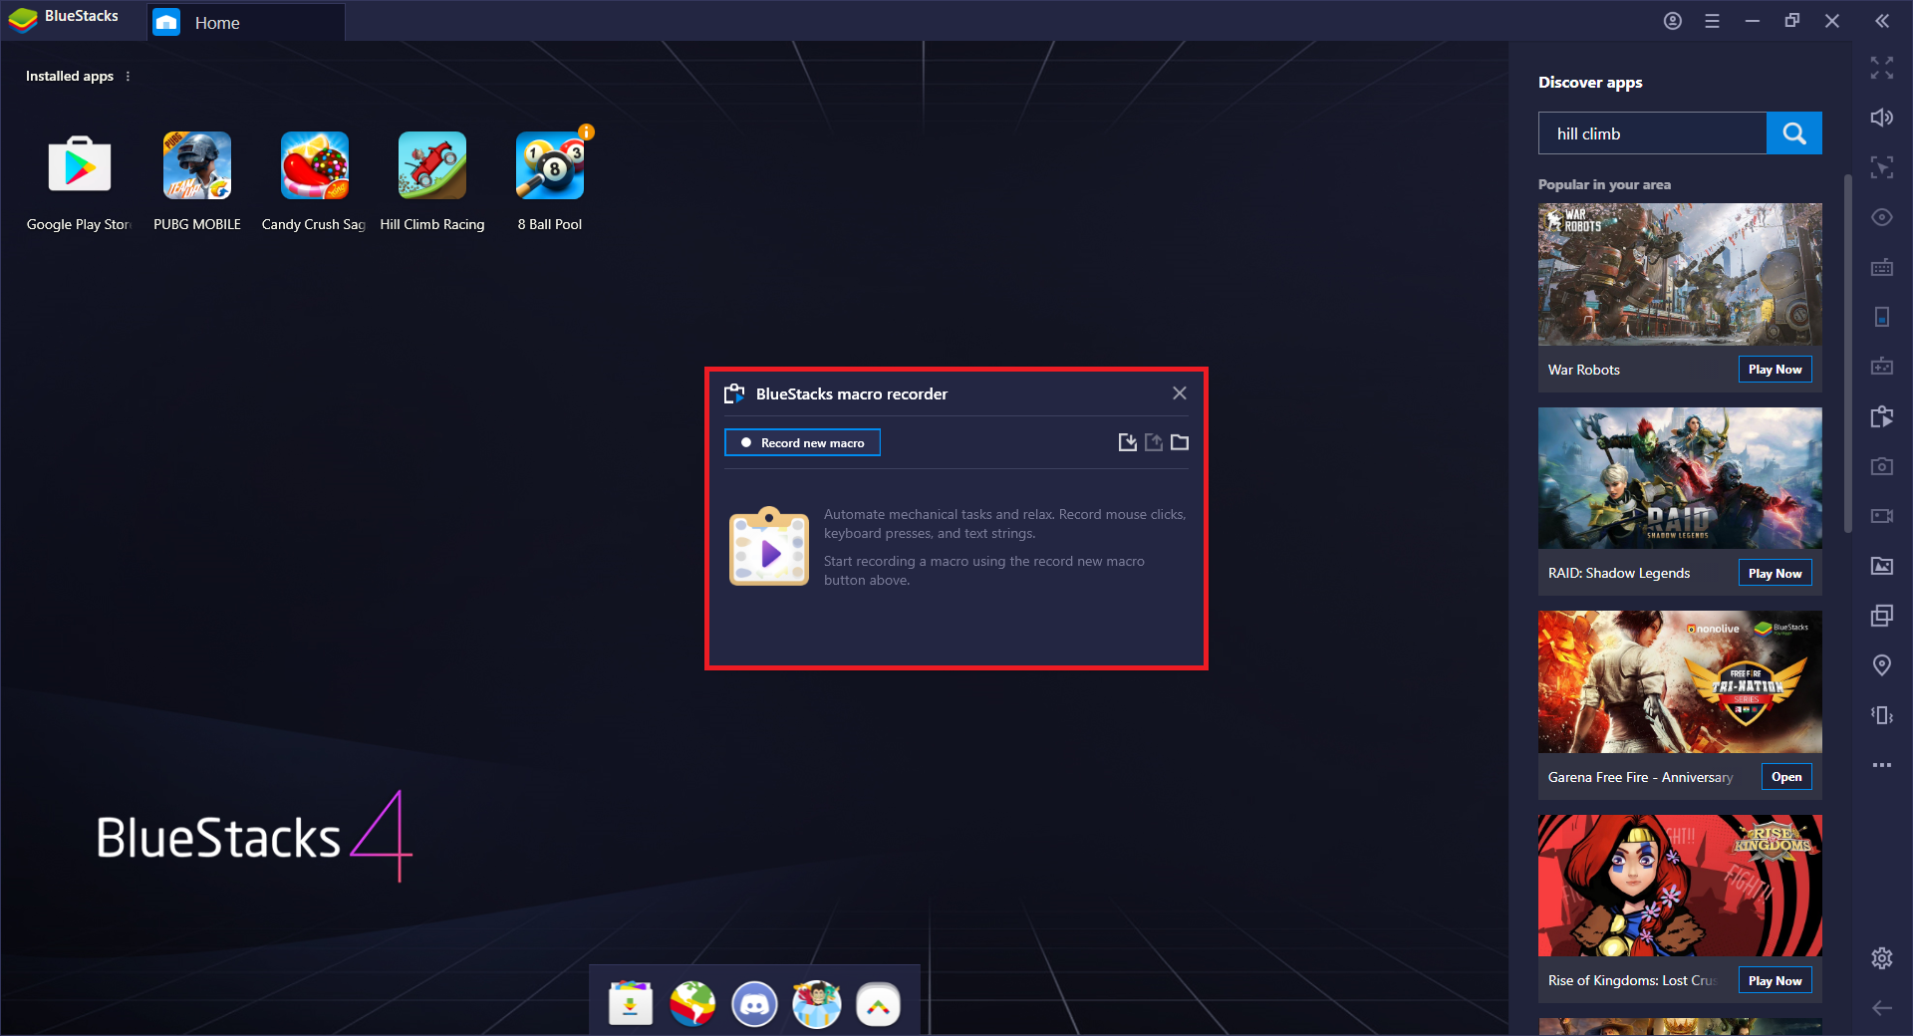Open the globe dock icon

692,1004
